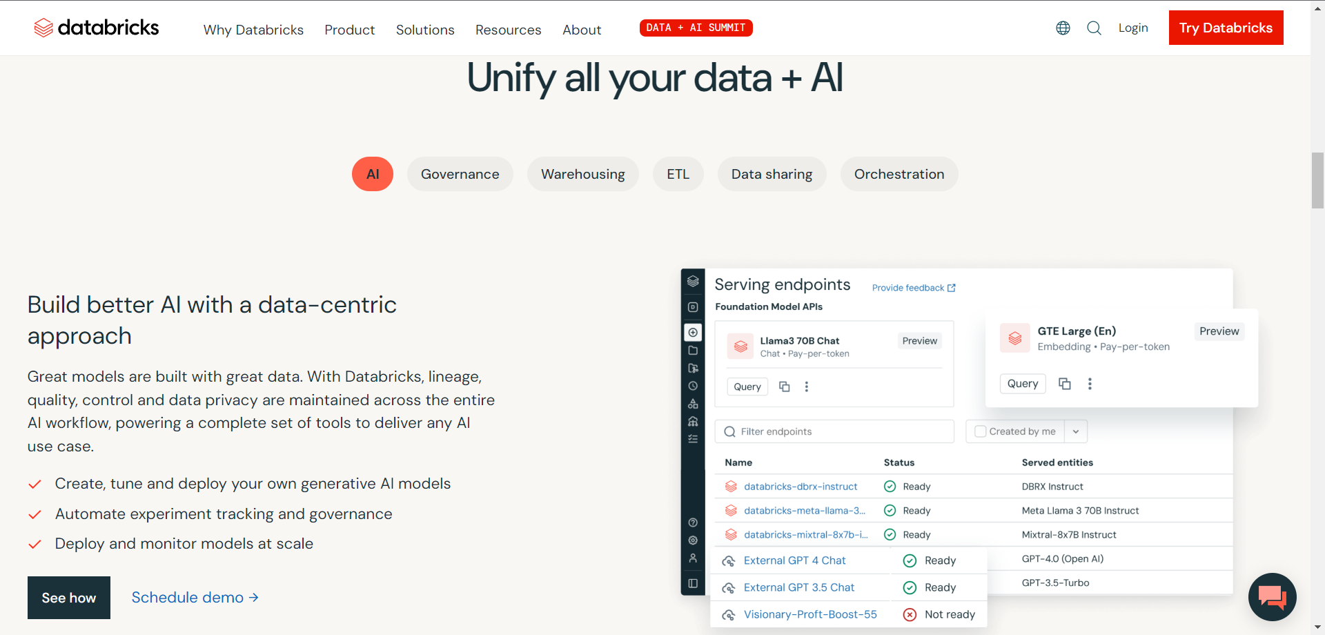Image resolution: width=1325 pixels, height=635 pixels.
Task: Click the checklist sidebar icon
Action: coord(693,439)
